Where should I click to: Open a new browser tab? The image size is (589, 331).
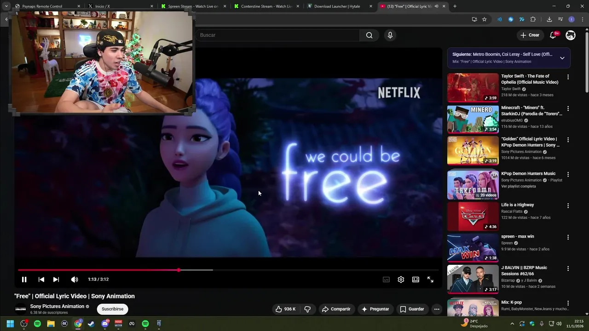point(455,6)
